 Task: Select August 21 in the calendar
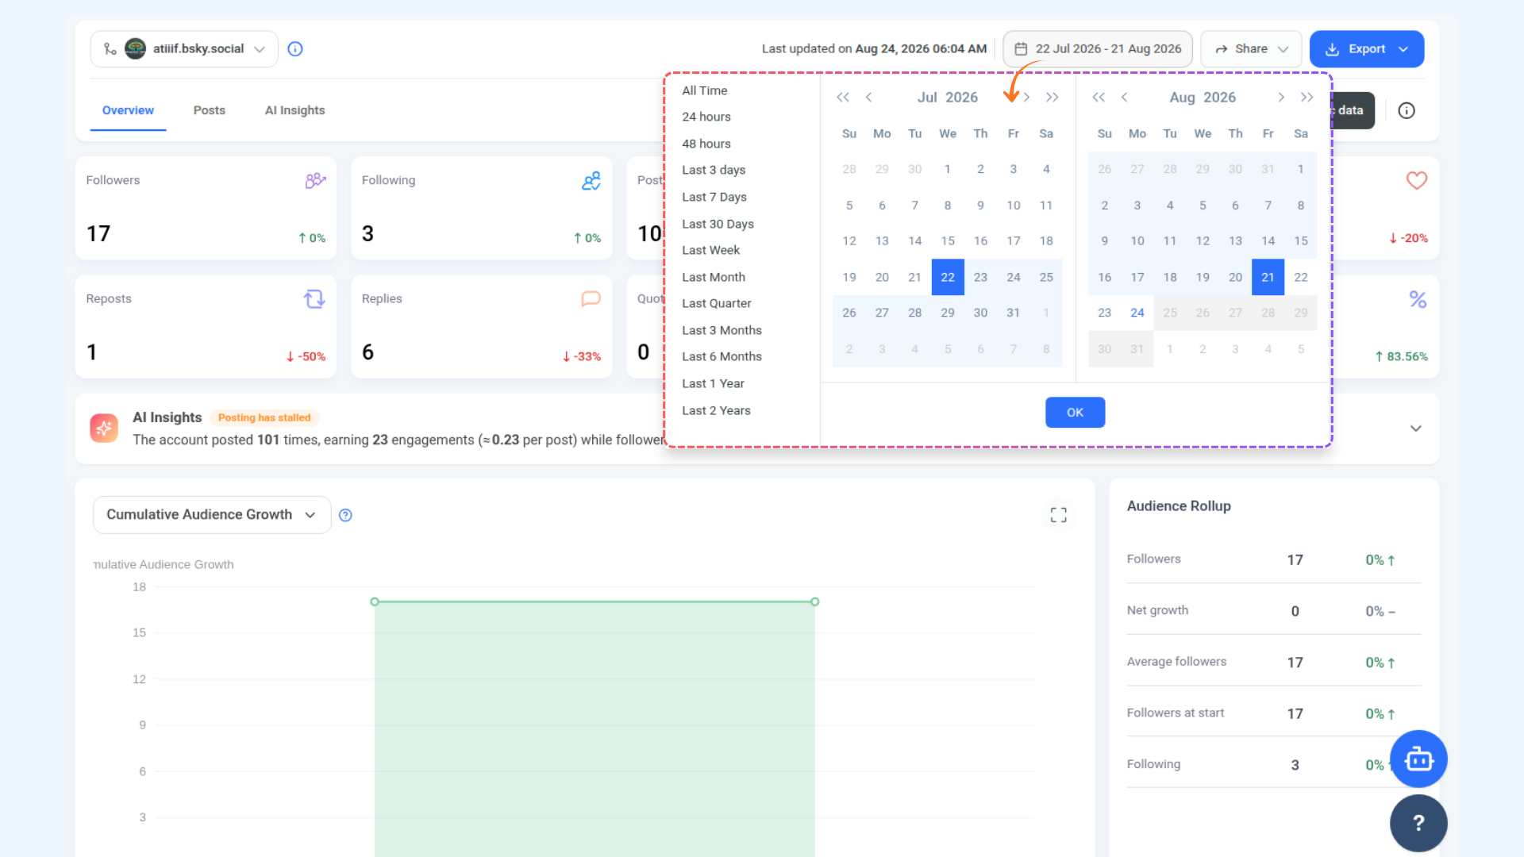coord(1268,277)
